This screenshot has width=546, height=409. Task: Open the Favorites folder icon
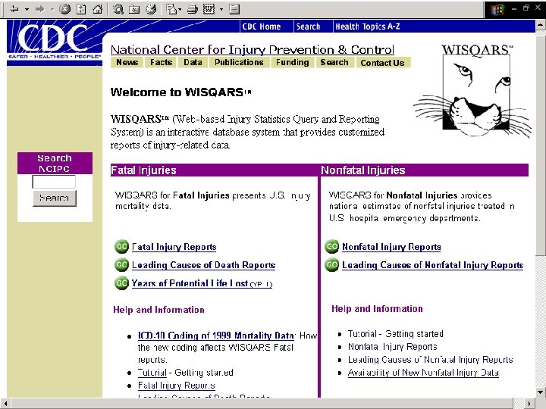click(134, 9)
